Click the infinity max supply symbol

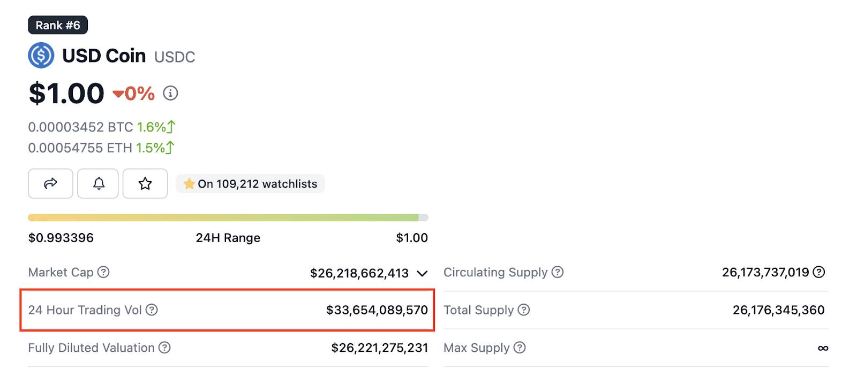point(823,348)
